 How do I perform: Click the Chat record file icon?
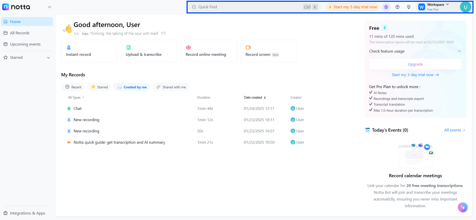click(x=69, y=108)
